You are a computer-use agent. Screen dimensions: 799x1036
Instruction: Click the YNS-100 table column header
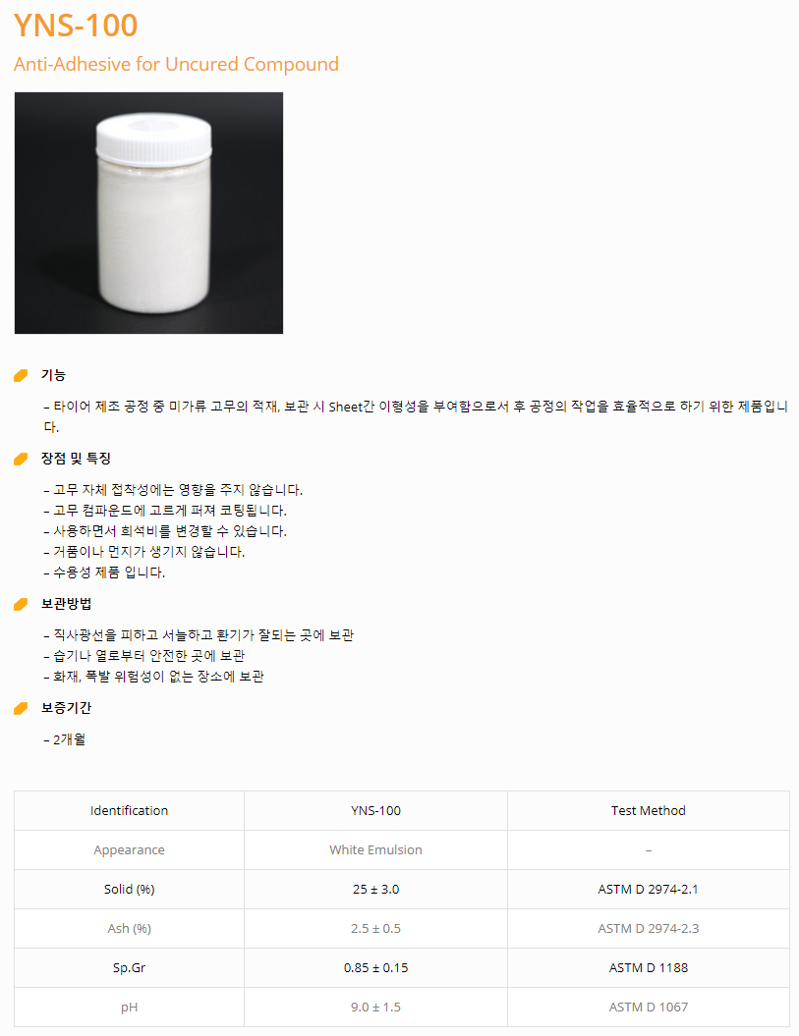click(375, 811)
